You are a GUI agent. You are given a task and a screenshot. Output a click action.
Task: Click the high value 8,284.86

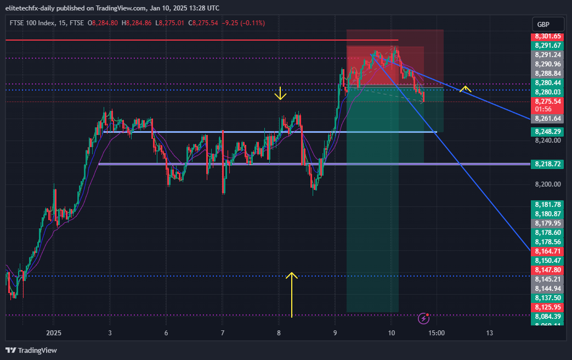(139, 23)
